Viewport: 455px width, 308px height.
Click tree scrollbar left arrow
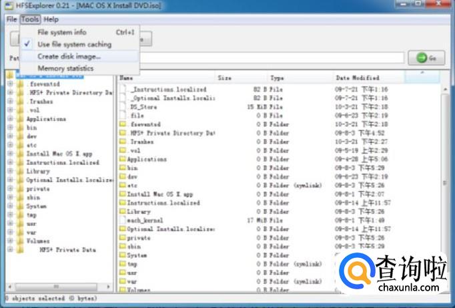point(10,287)
